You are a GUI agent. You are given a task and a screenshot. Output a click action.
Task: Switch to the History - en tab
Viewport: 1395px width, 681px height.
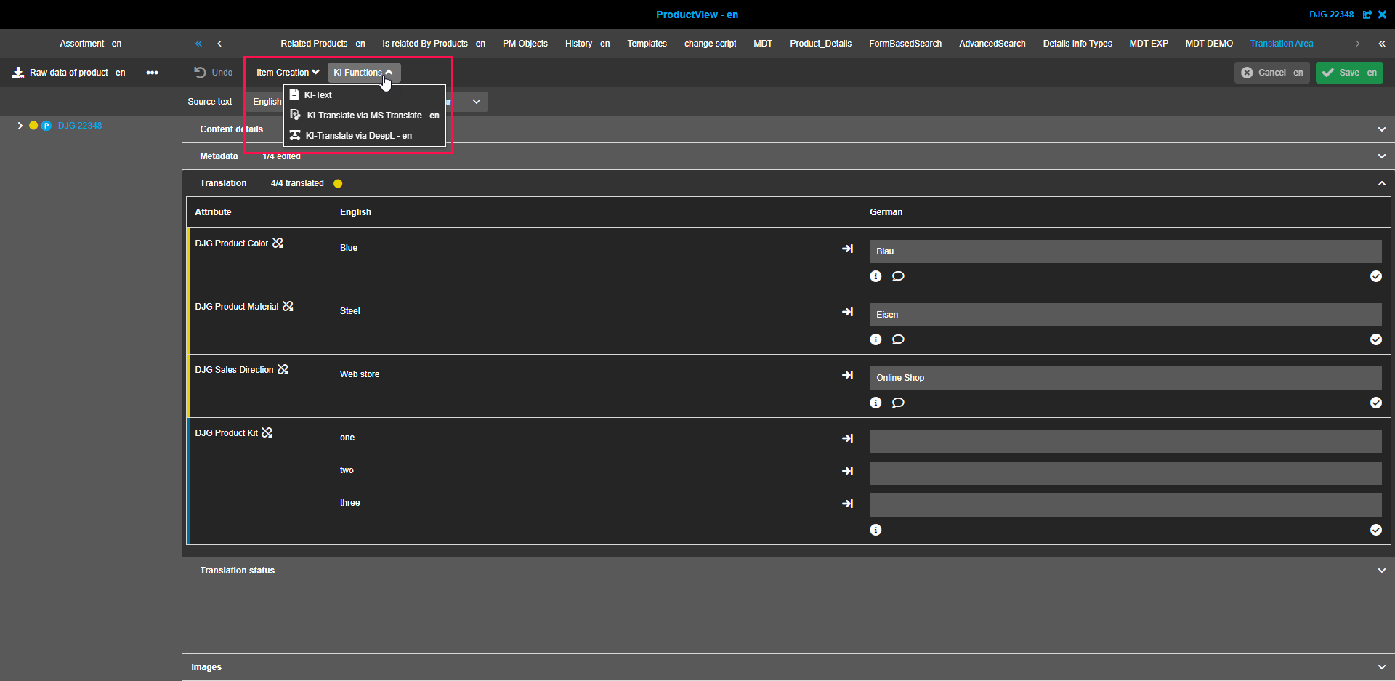pyautogui.click(x=587, y=44)
